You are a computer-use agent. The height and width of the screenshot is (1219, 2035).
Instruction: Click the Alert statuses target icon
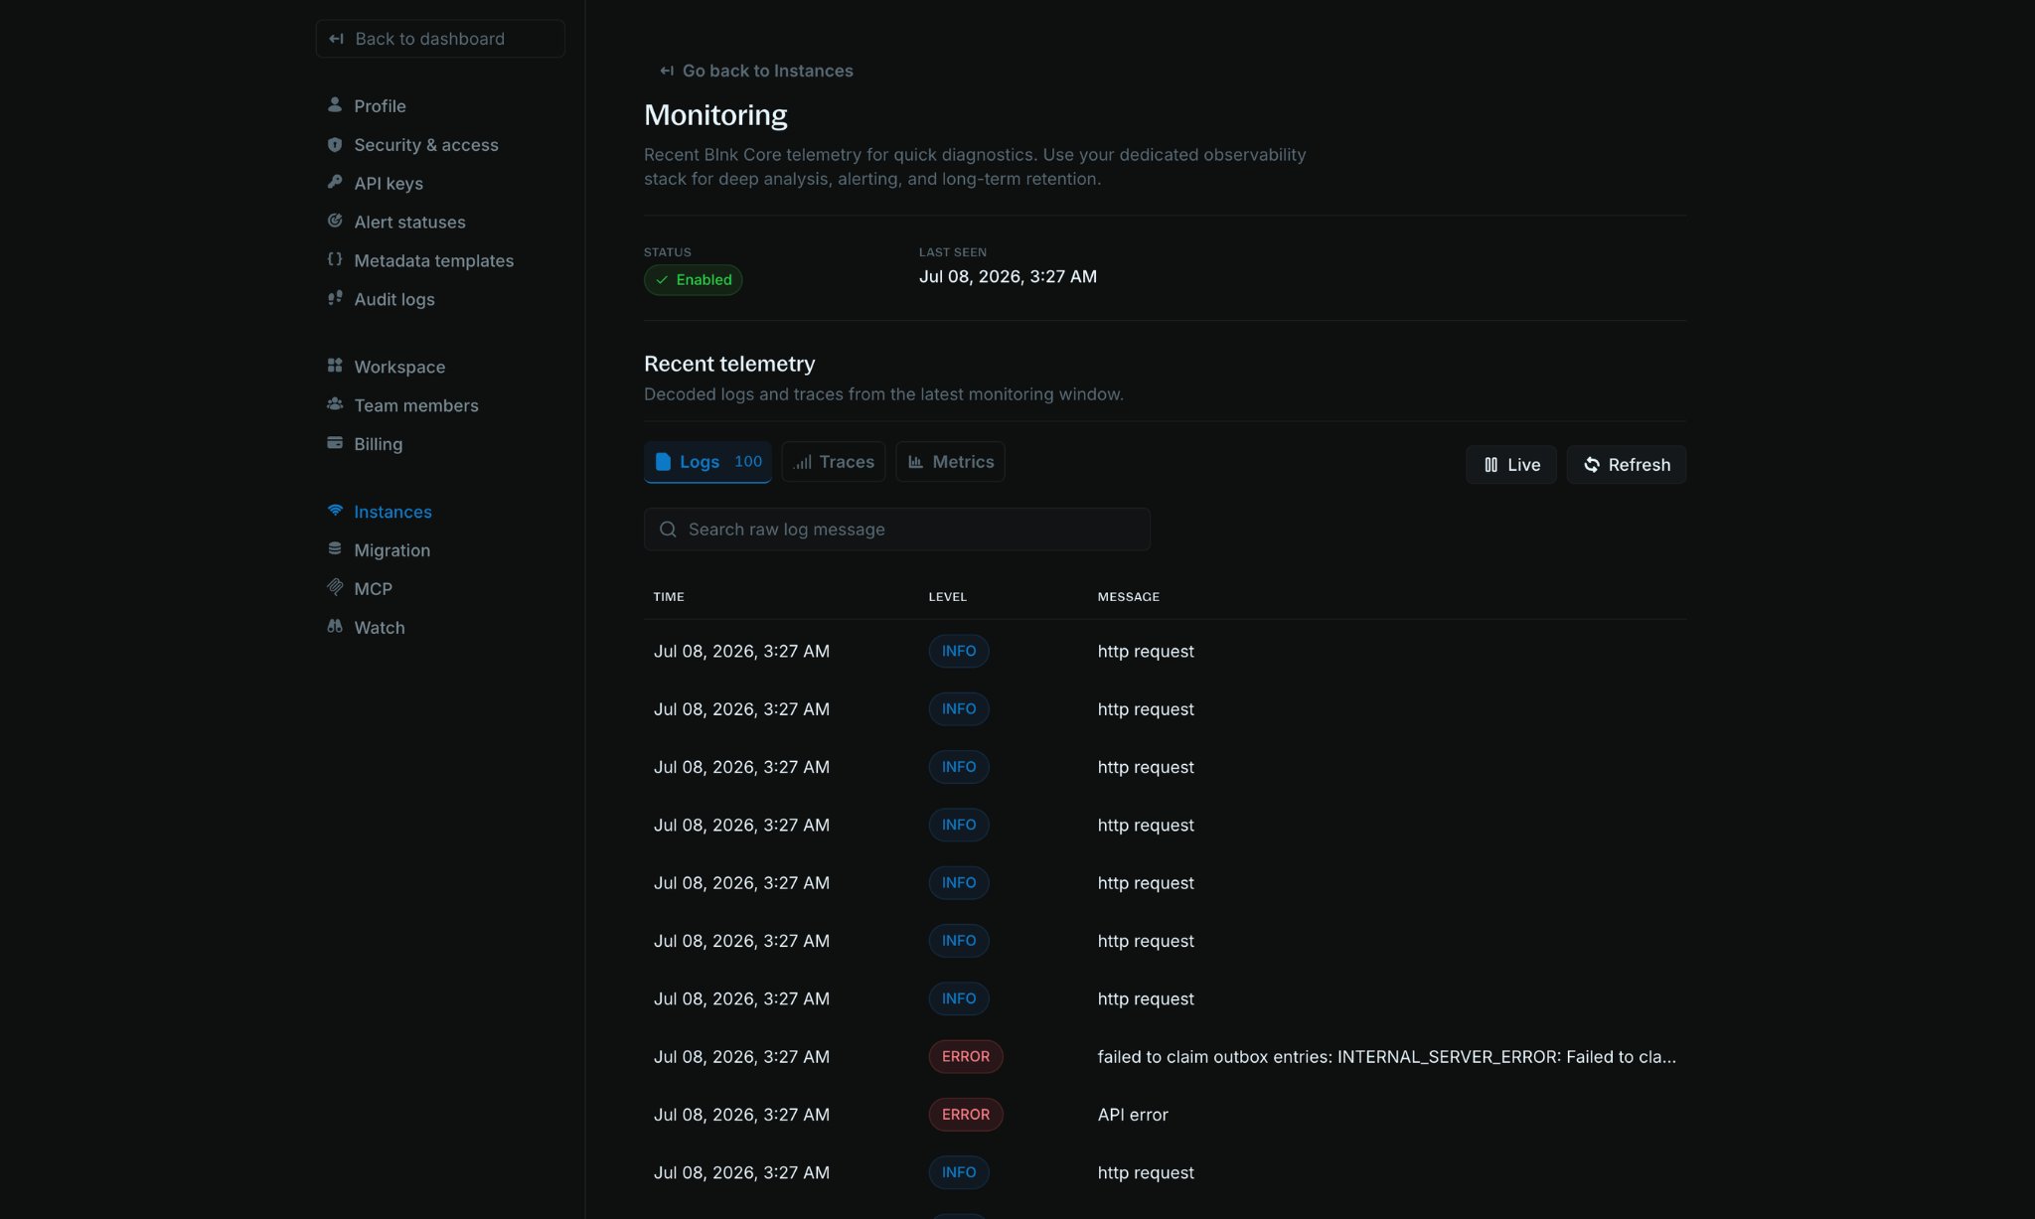335,221
